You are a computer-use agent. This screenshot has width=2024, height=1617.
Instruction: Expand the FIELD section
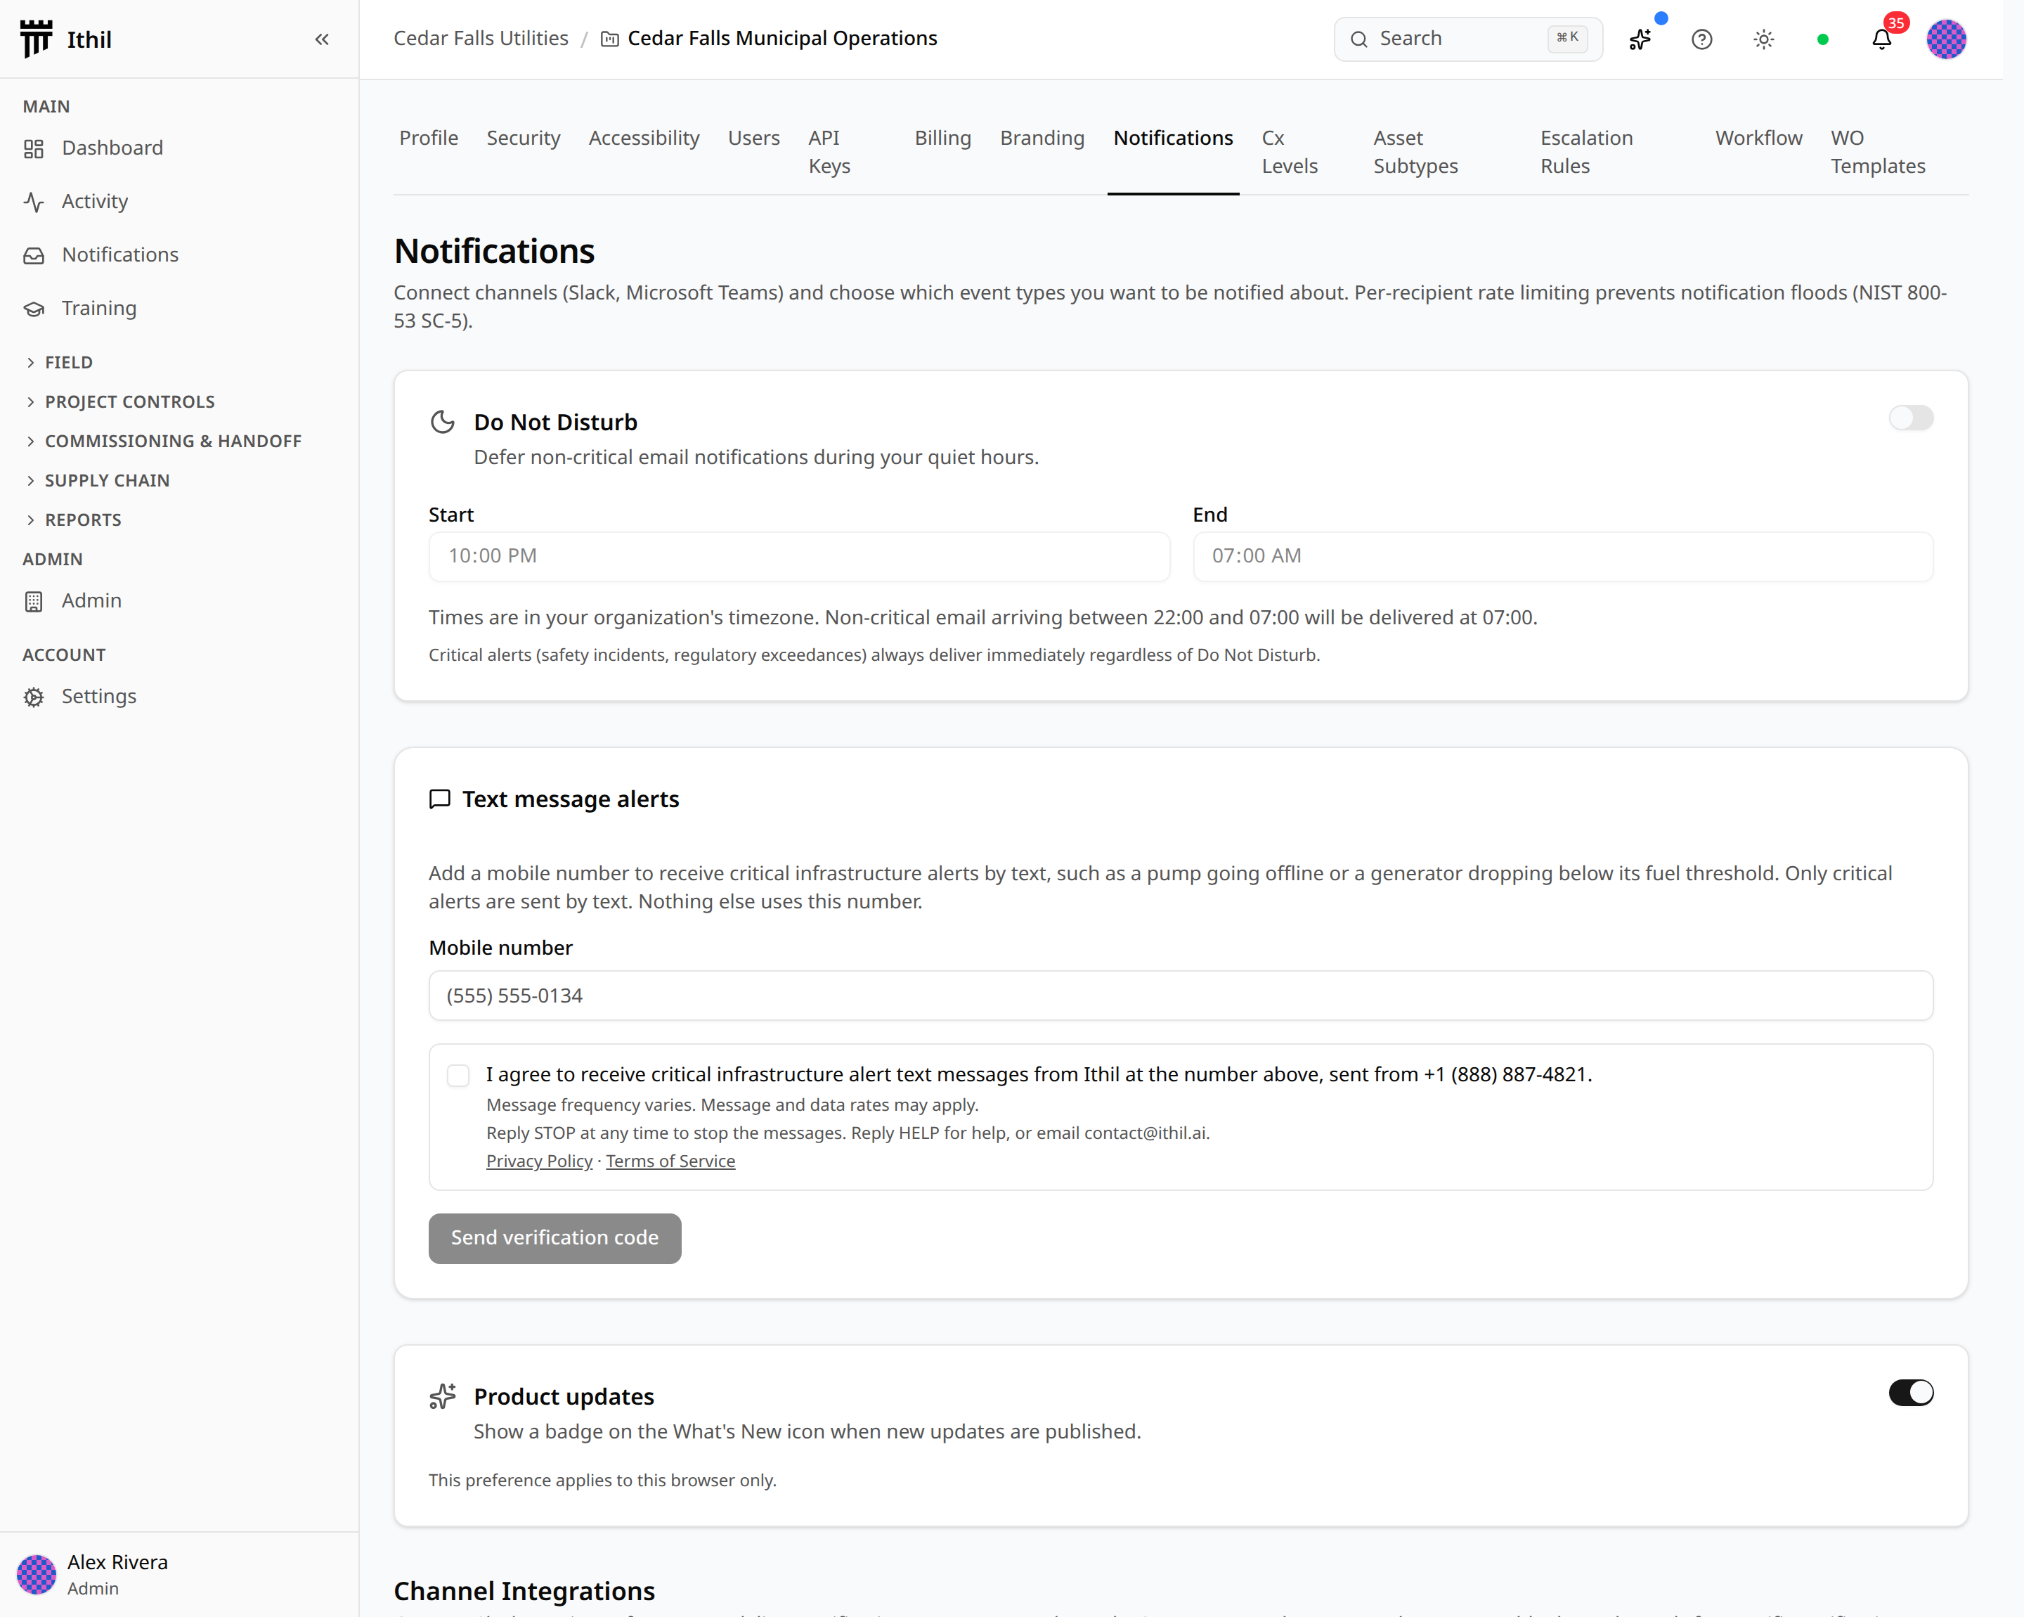pos(58,363)
